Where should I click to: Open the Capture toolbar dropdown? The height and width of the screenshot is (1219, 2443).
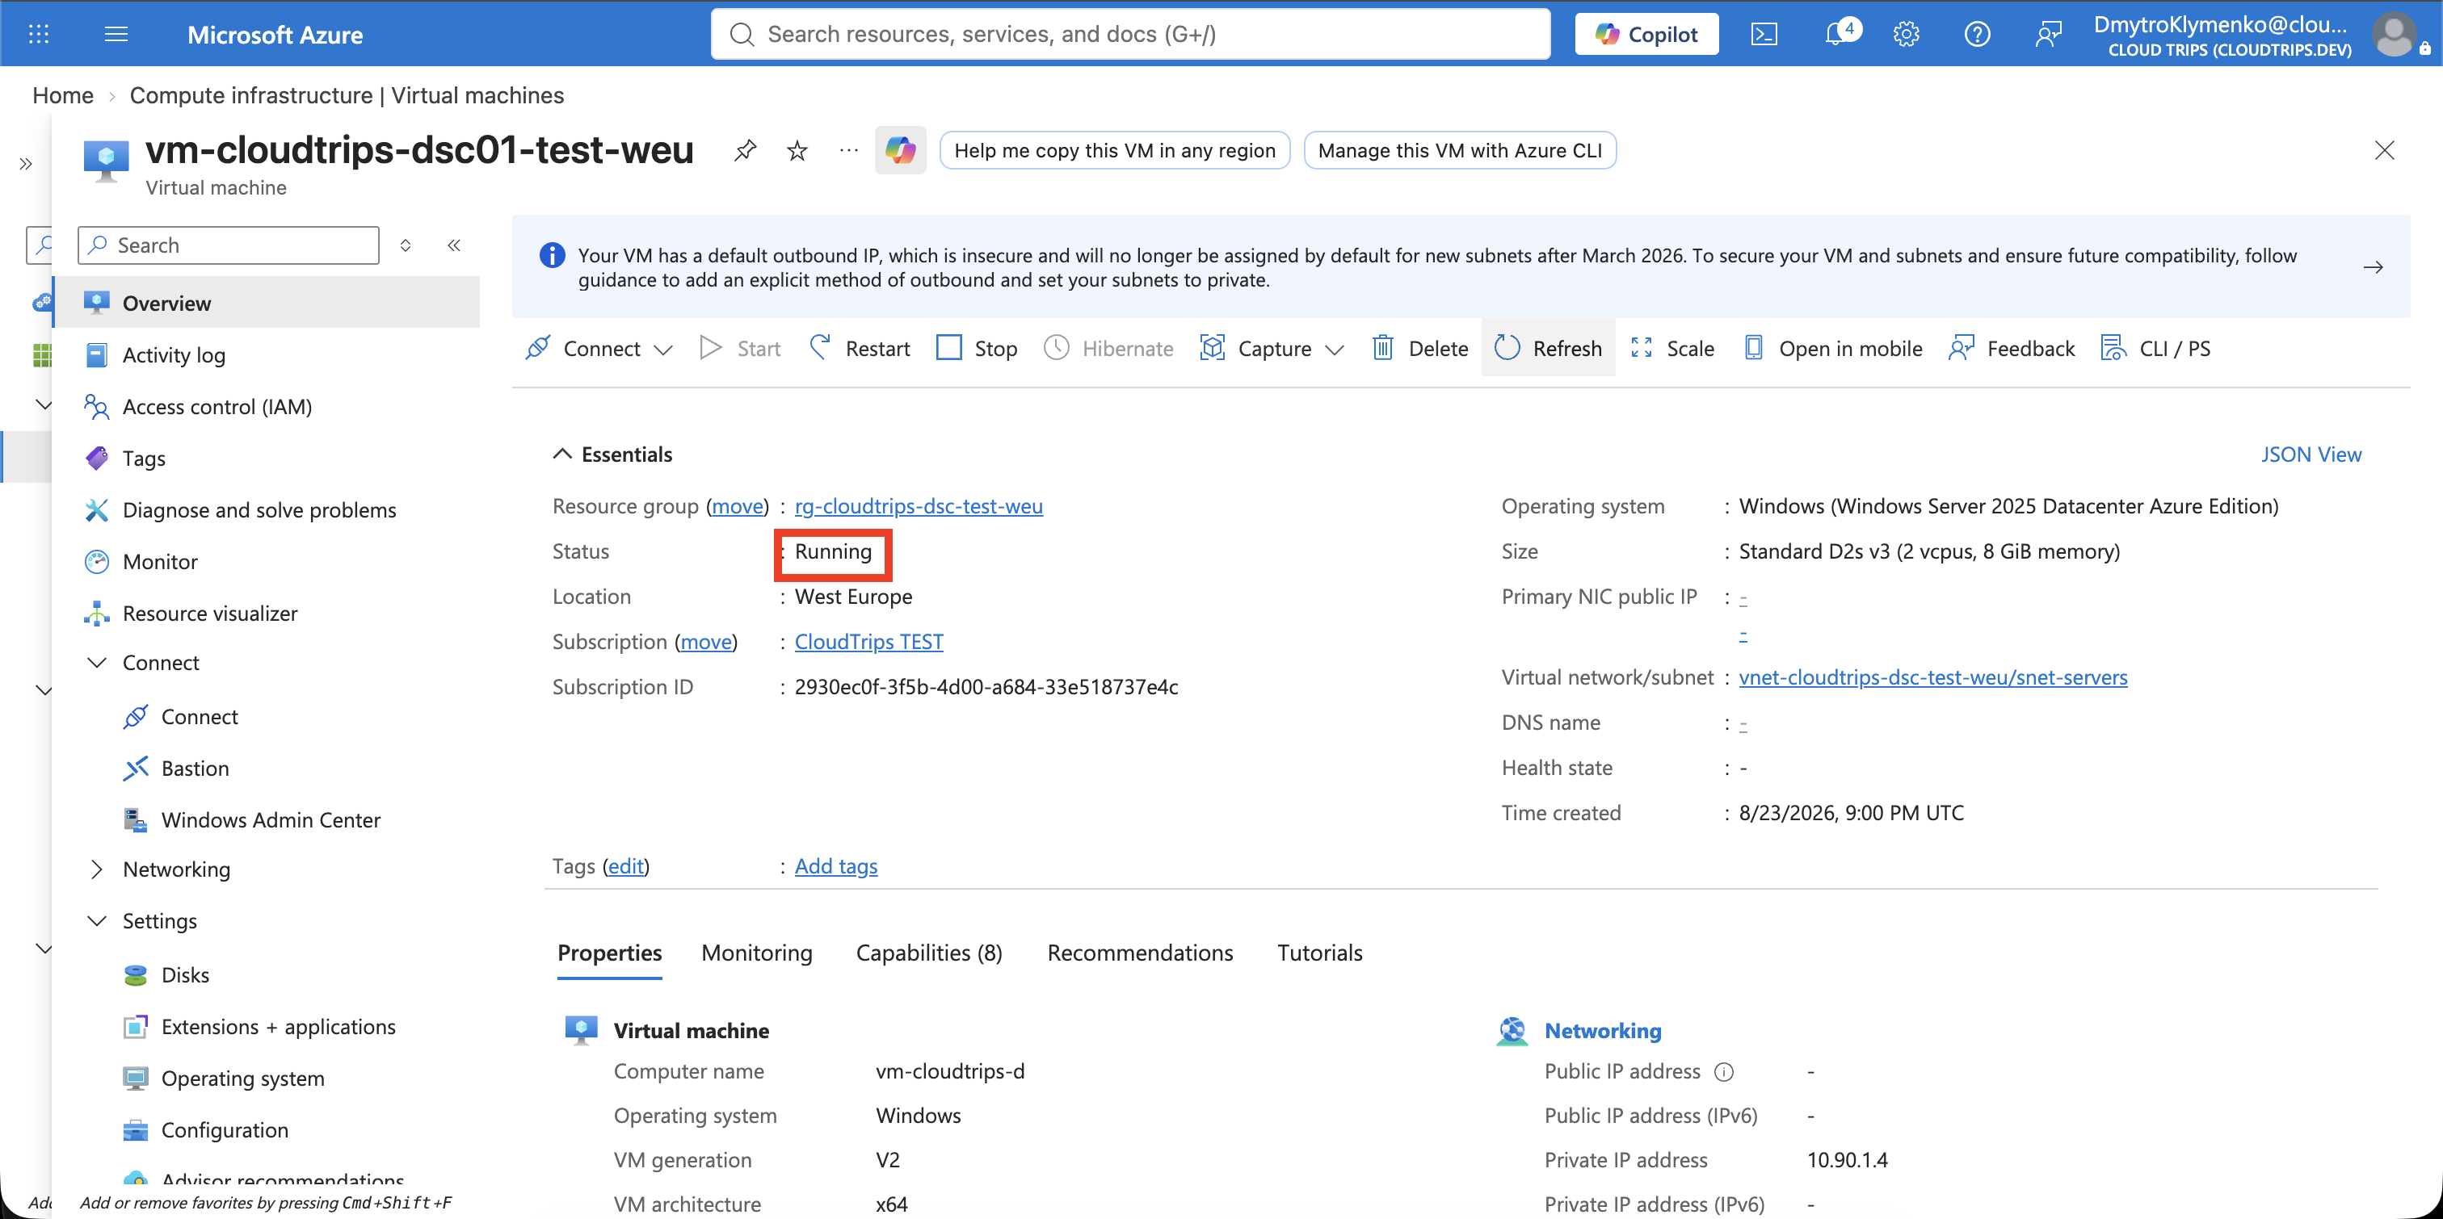(1272, 348)
